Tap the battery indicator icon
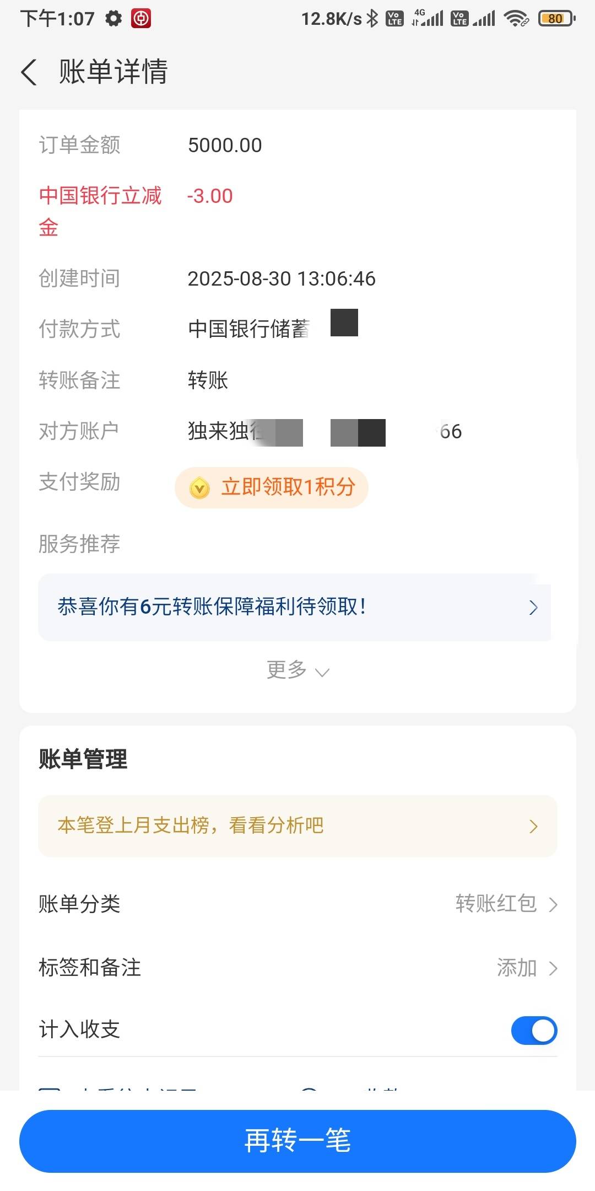This screenshot has height=1191, width=595. click(x=556, y=19)
